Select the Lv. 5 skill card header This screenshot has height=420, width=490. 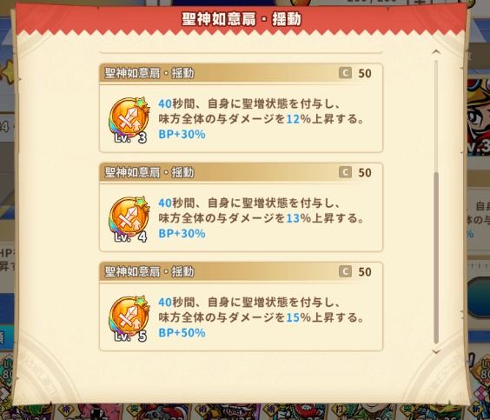coord(241,272)
